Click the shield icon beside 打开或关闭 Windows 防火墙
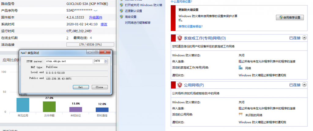This screenshot has width=313, height=131. pos(121,5)
